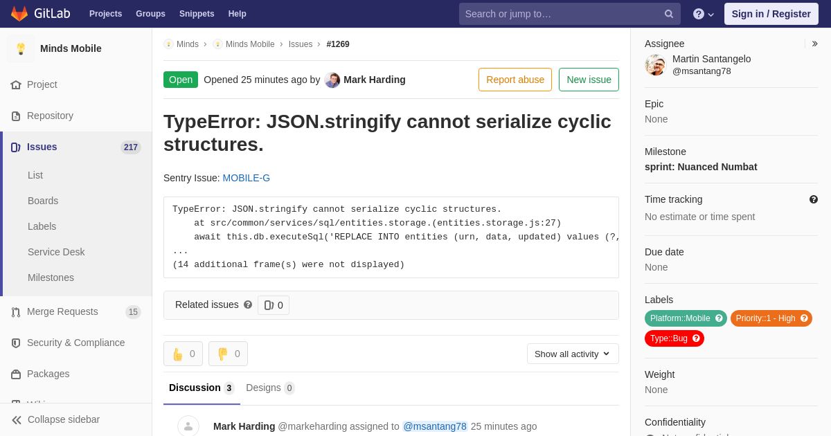Image resolution: width=831 pixels, height=436 pixels.
Task: Click the New issue button
Action: coord(589,80)
